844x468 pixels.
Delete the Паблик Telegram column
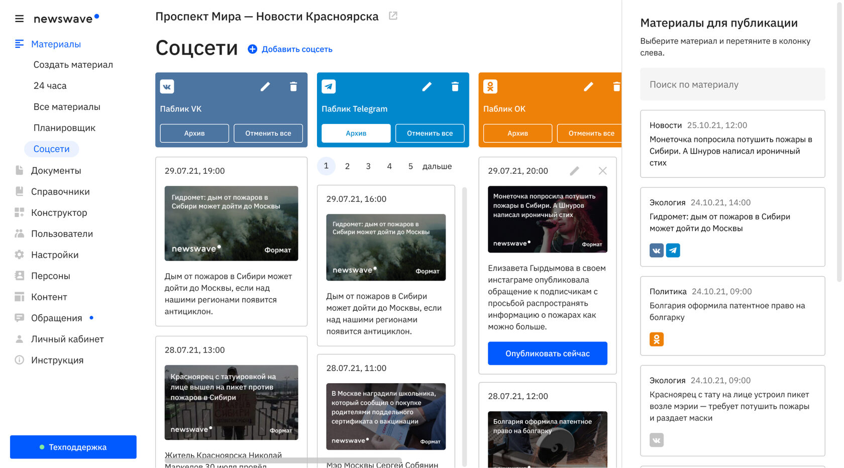point(455,87)
